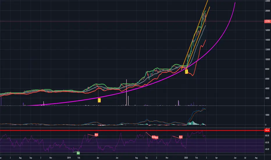This screenshot has width=271, height=160.
Task: Click the 40.00 RSI axis label
Action: tap(267, 149)
